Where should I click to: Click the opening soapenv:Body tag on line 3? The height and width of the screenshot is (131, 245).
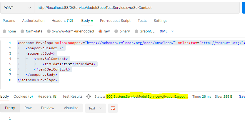click(40, 53)
